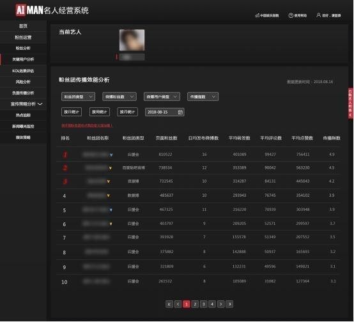Open 粉丝运营 in the sidebar
354x322 pixels.
[23, 37]
